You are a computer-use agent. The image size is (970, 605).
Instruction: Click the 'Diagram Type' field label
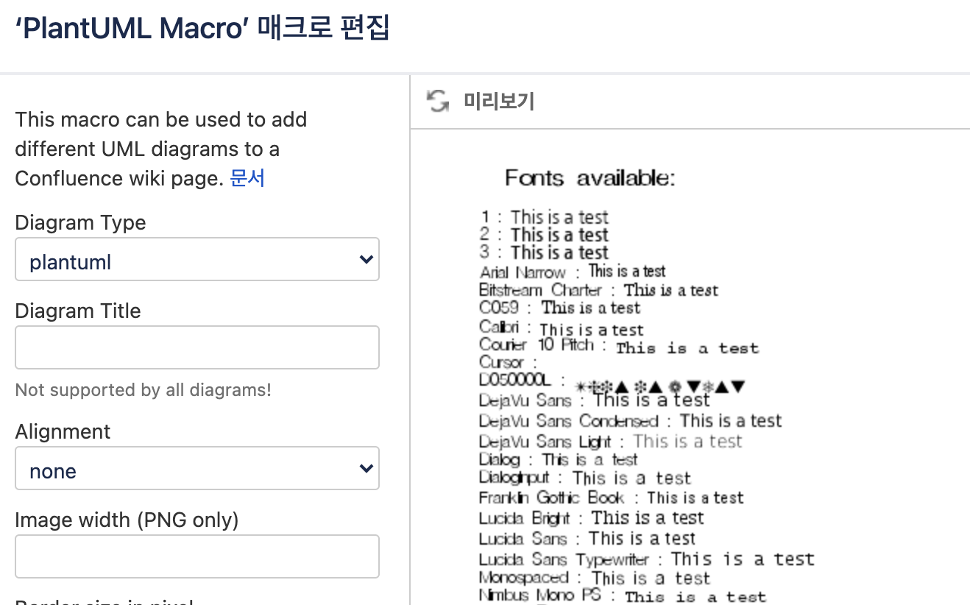80,223
